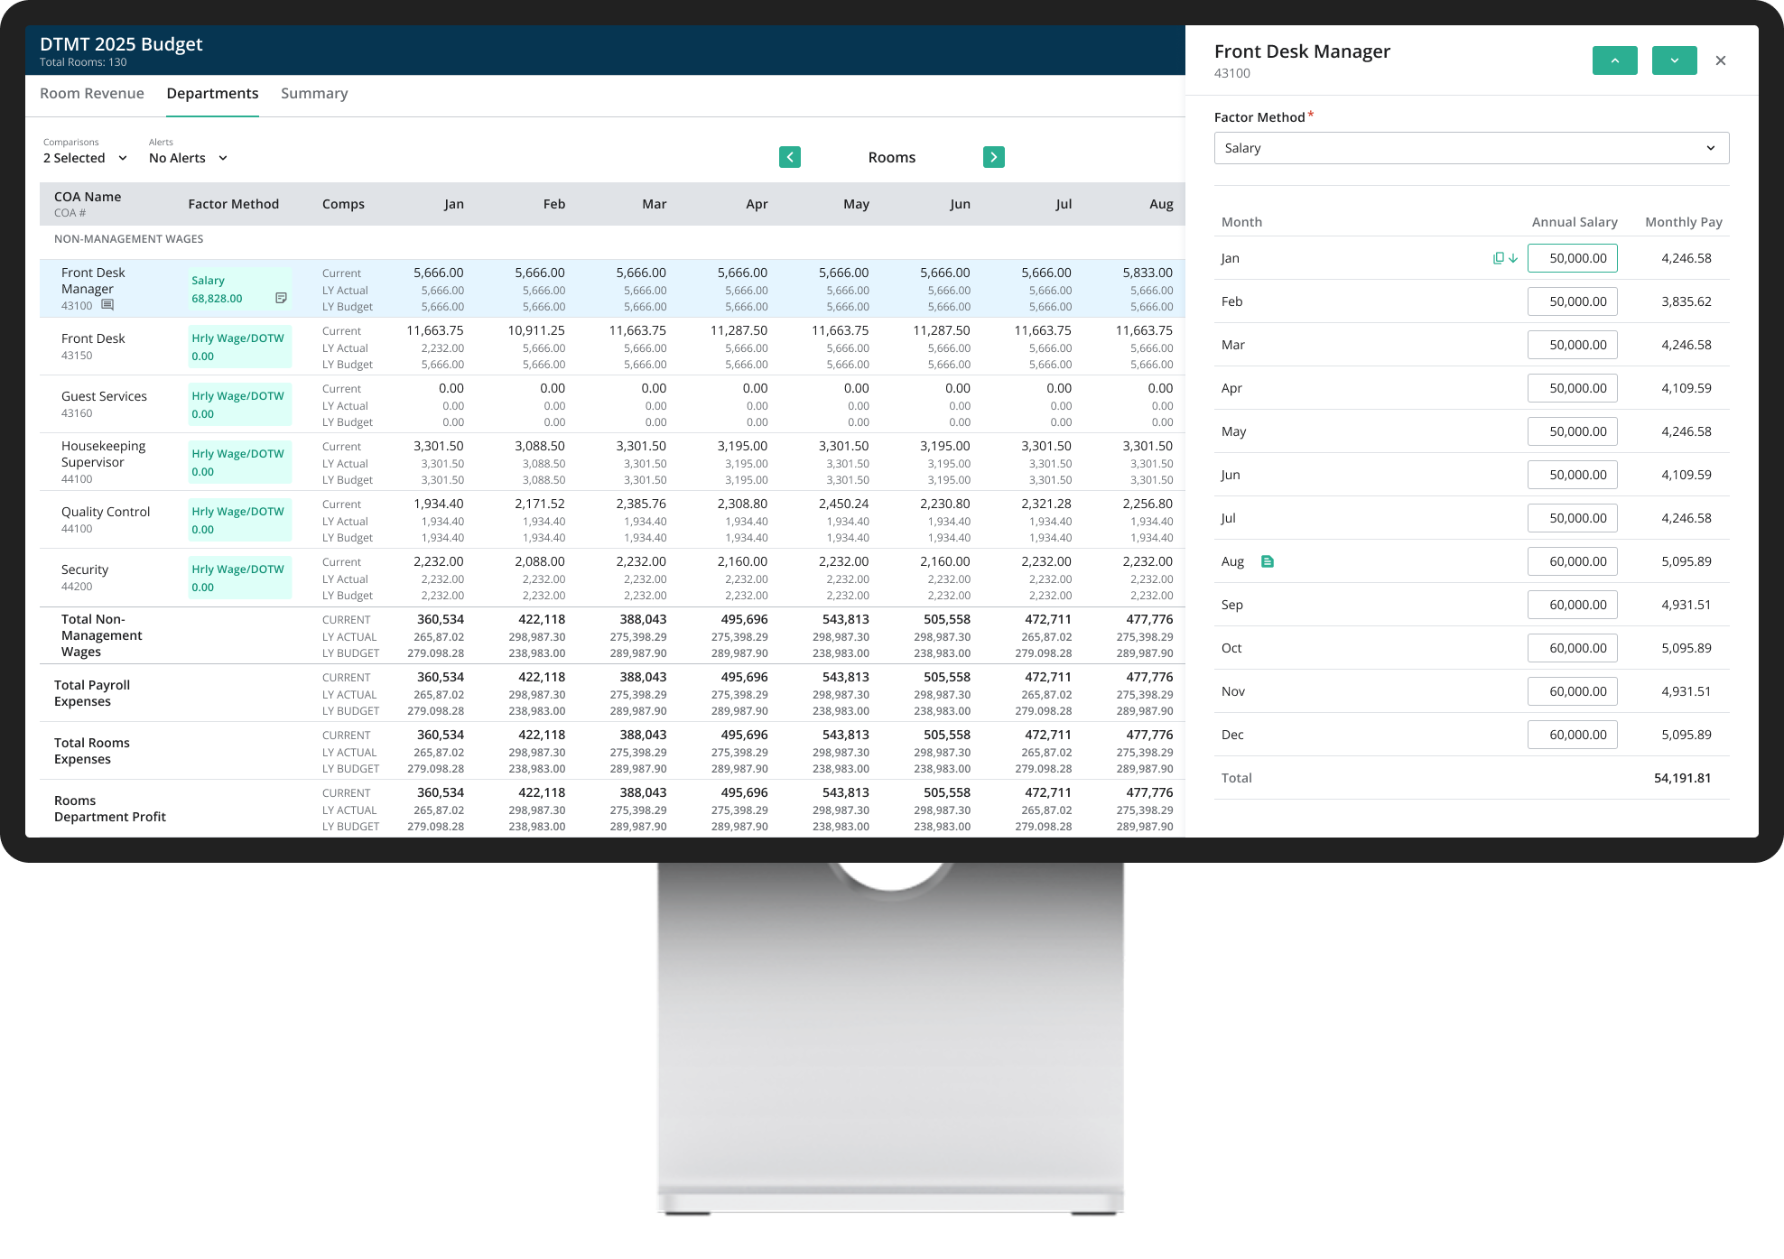Close the Front Desk Manager panel
This screenshot has height=1259, width=1784.
tap(1720, 60)
